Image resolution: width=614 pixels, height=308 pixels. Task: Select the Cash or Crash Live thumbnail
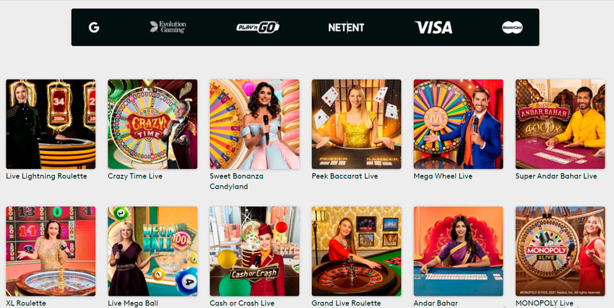coord(254,251)
